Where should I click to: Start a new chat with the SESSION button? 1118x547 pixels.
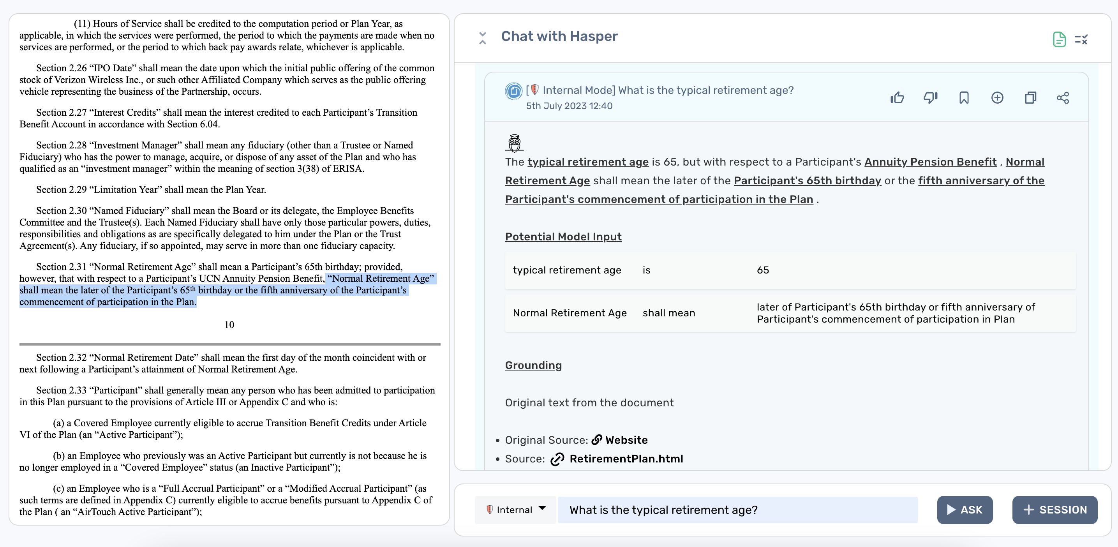click(1054, 509)
